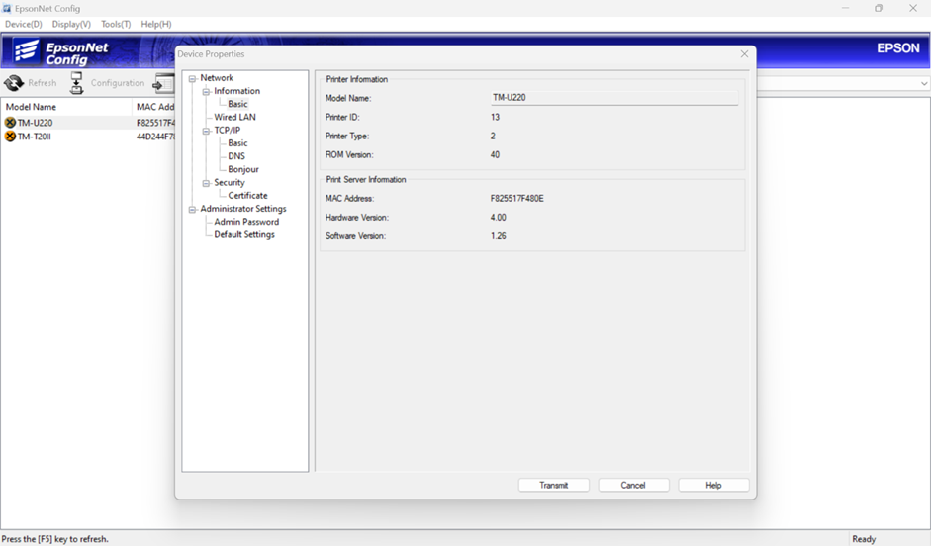Minimize the EpsonNet Config window
The image size is (931, 546).
[845, 8]
